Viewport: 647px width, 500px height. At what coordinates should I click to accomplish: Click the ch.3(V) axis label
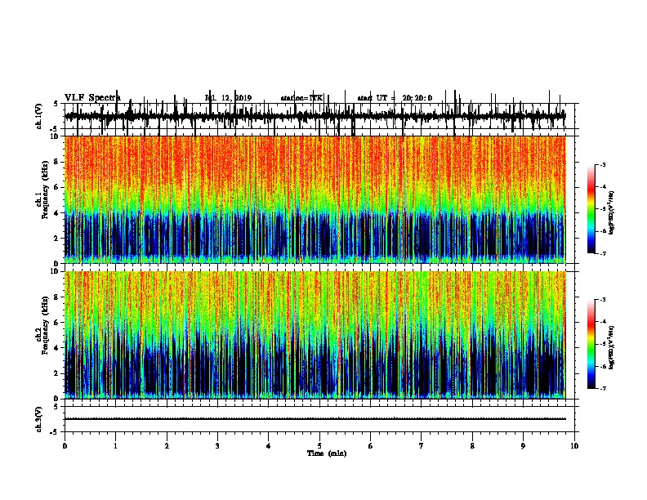[x=39, y=419]
